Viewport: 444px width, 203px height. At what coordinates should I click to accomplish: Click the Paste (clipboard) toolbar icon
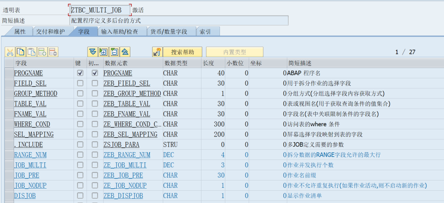tap(31, 52)
